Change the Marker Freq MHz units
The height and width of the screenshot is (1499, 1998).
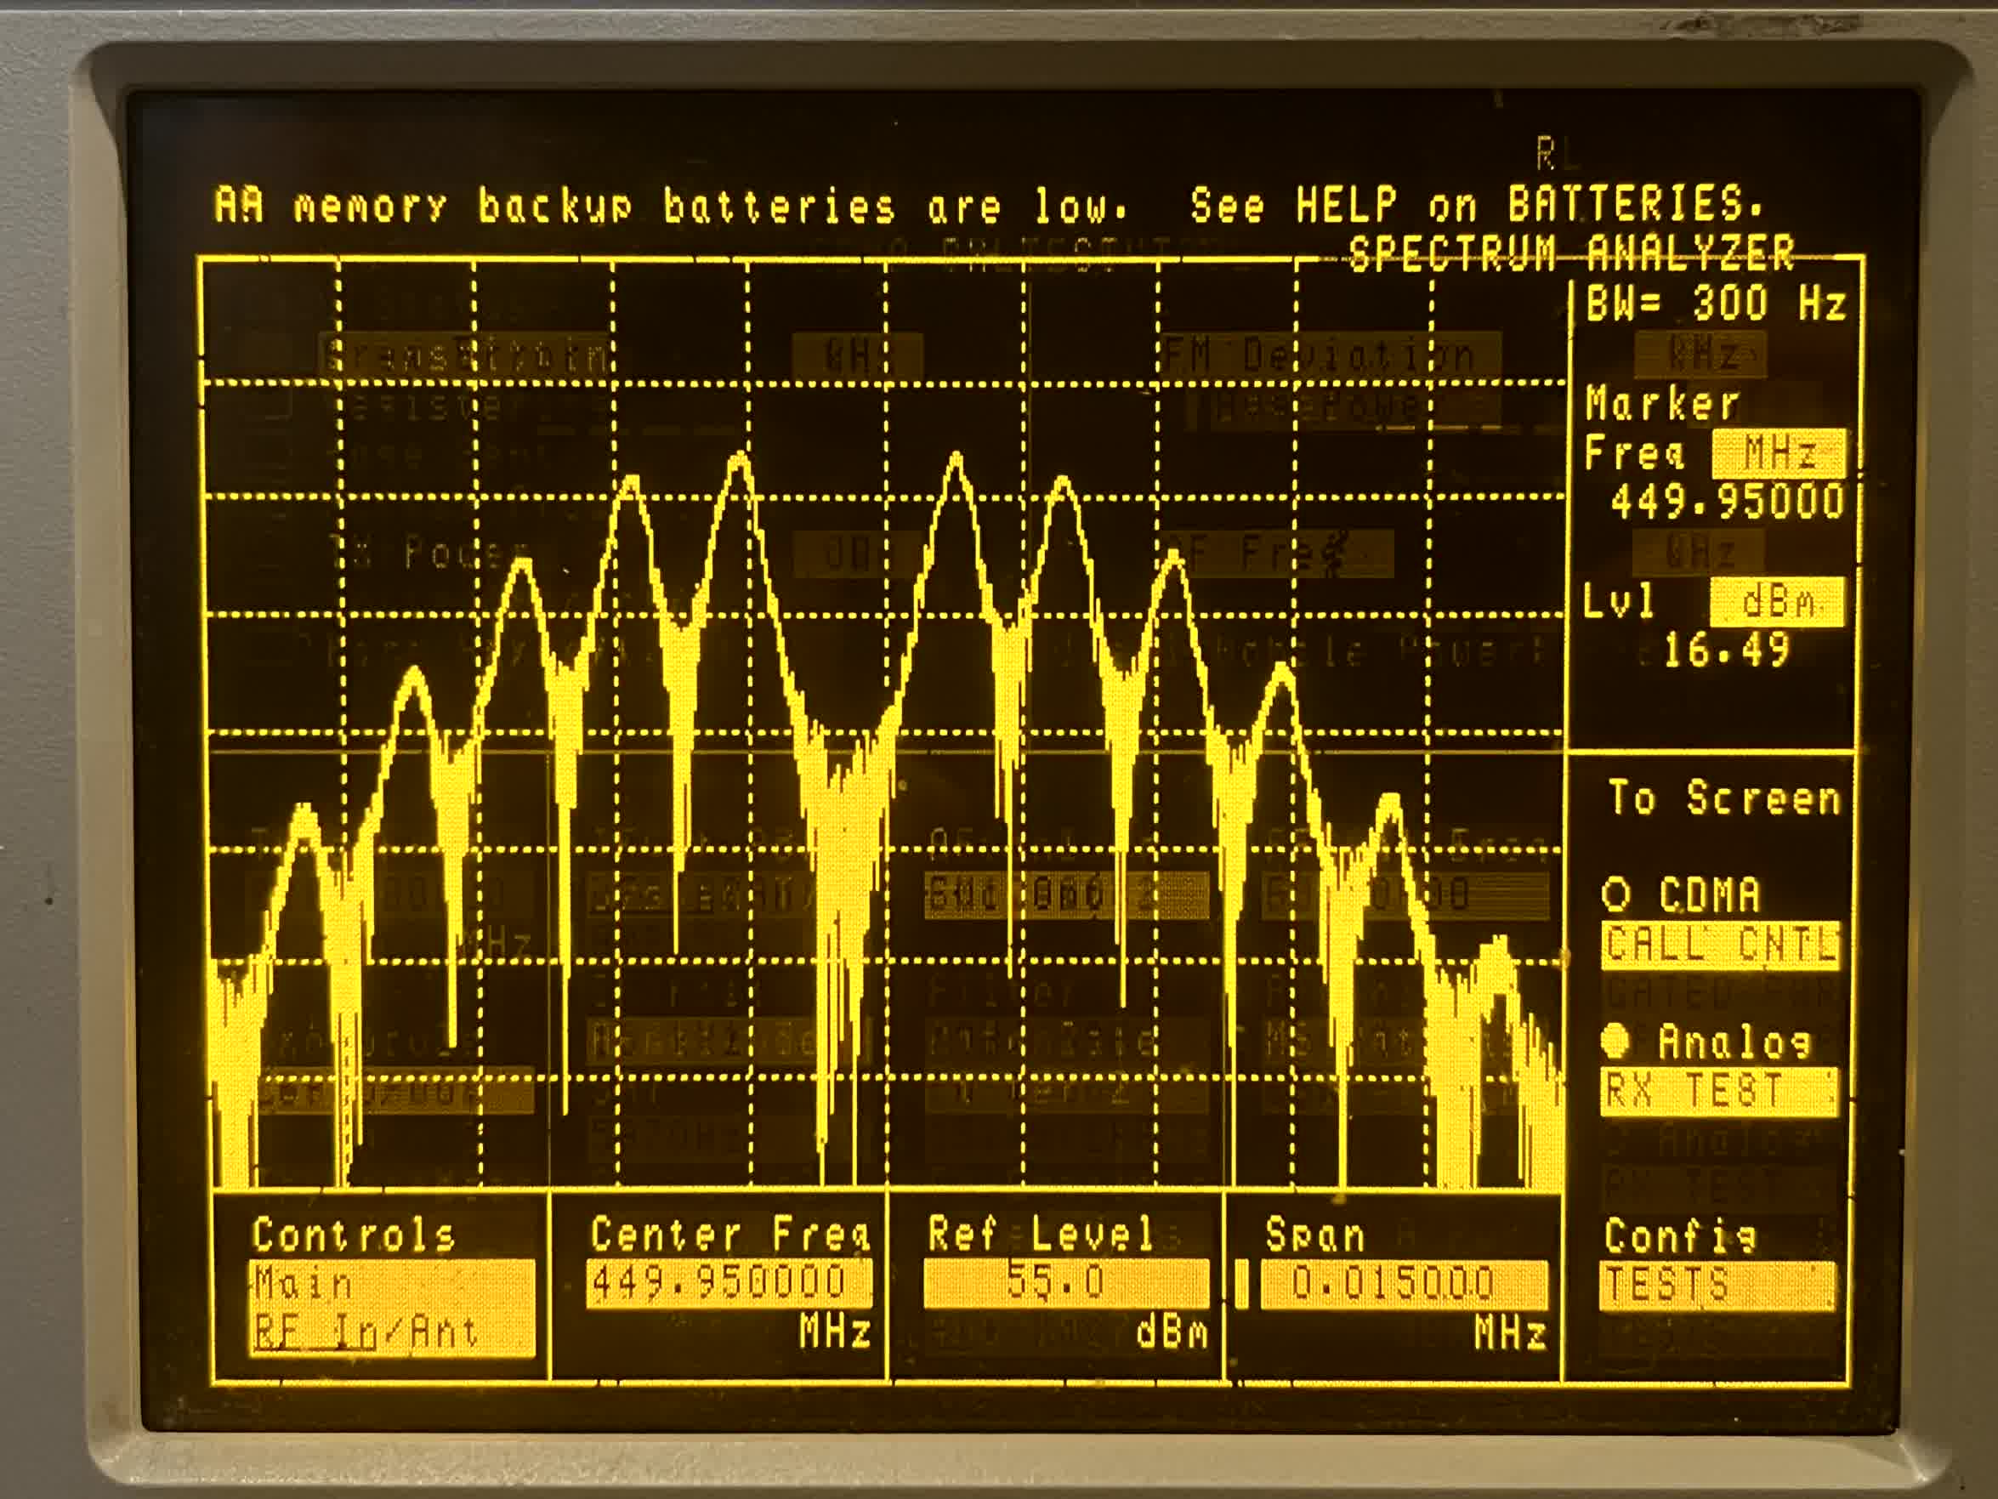(1778, 453)
